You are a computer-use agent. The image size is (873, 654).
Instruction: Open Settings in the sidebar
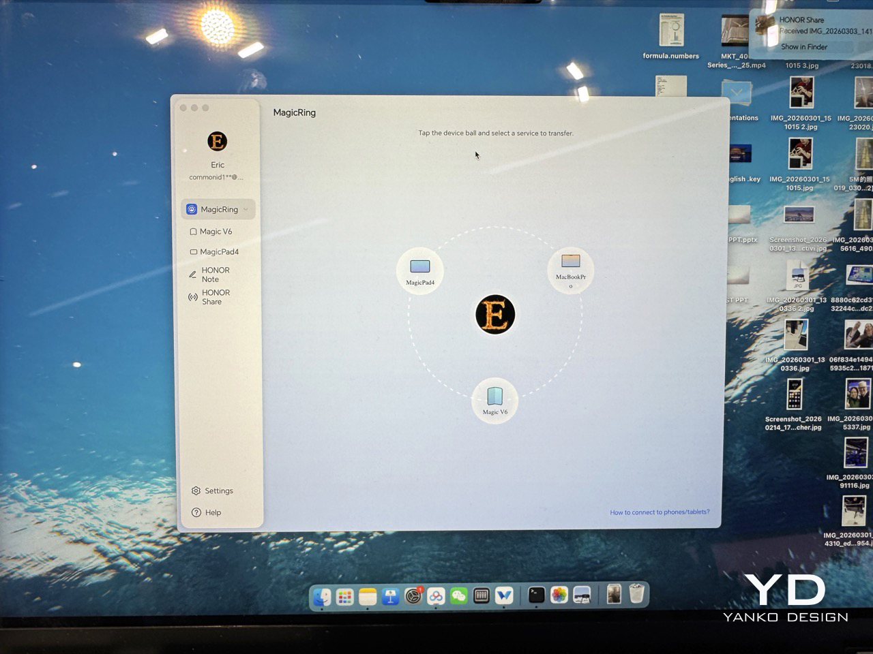218,490
